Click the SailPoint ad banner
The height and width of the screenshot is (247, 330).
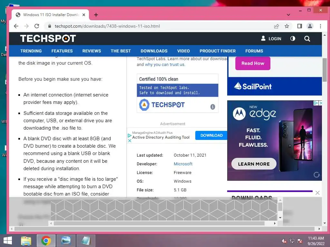pos(275,86)
